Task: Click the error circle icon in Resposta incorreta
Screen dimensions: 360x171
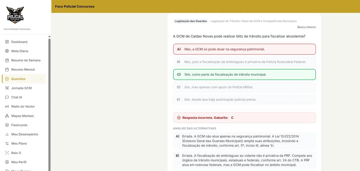Action: coord(179,118)
